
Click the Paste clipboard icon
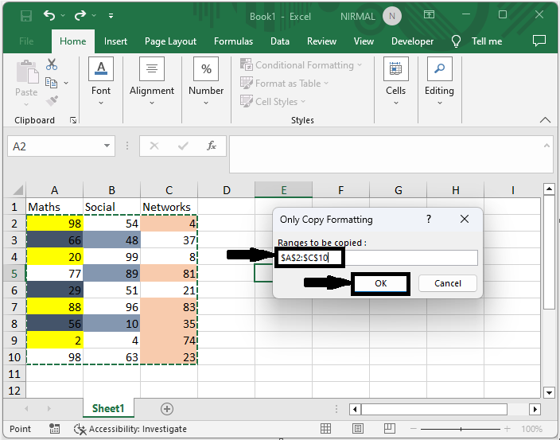point(27,72)
